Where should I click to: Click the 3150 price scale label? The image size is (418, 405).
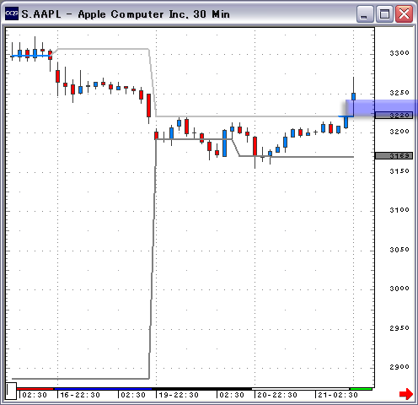click(399, 171)
